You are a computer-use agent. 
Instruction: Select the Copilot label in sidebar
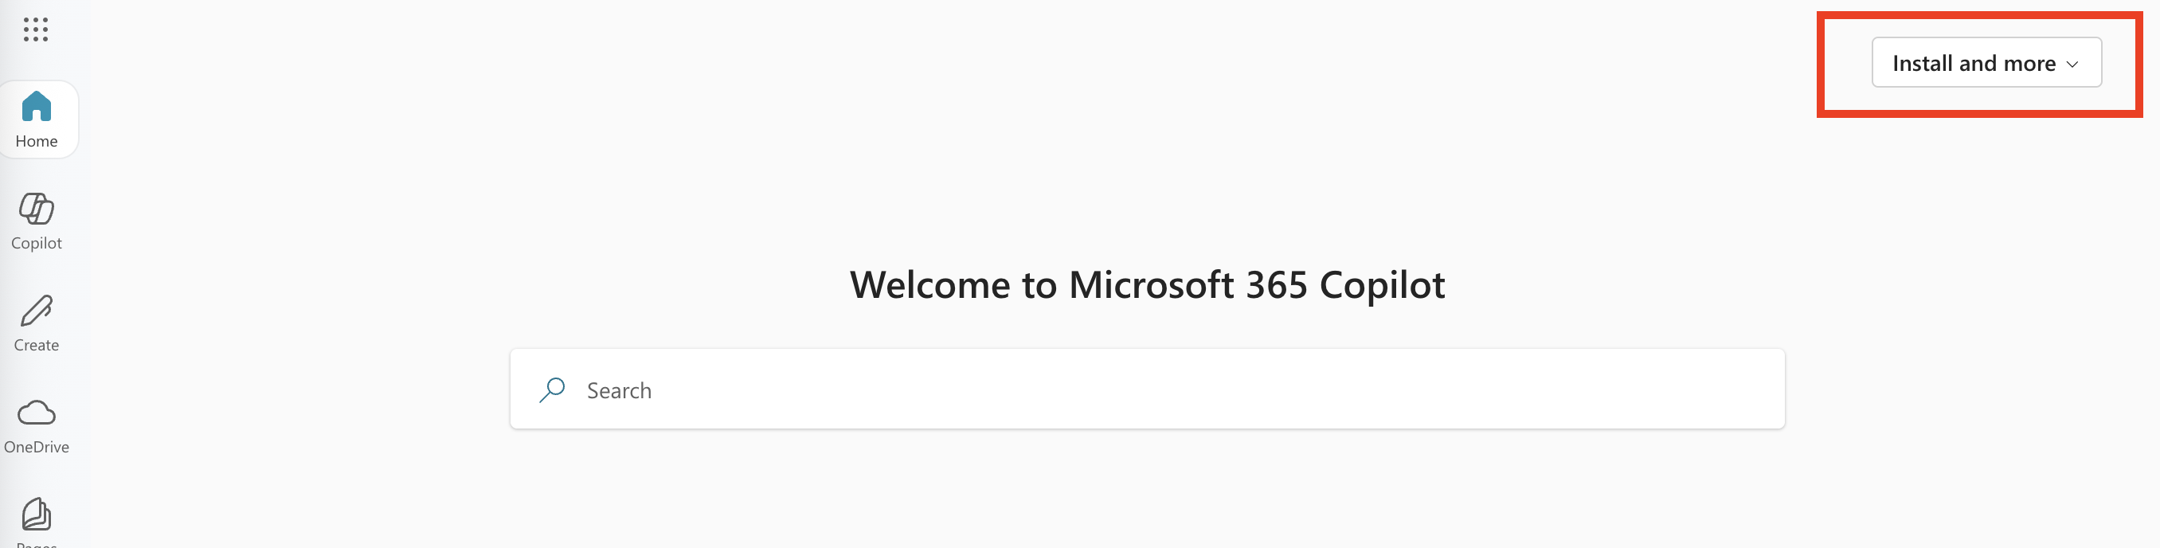click(36, 242)
